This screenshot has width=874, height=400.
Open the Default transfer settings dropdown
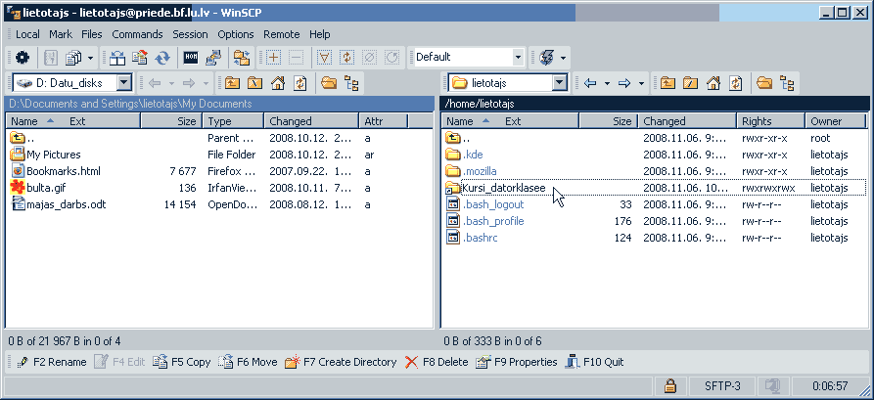[518, 57]
